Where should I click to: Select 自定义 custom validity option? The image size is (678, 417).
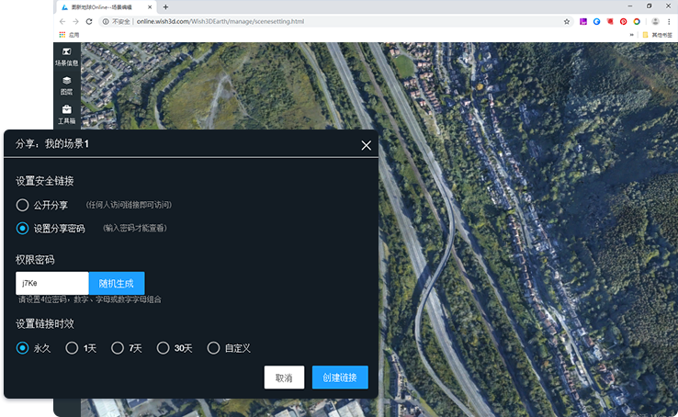213,348
